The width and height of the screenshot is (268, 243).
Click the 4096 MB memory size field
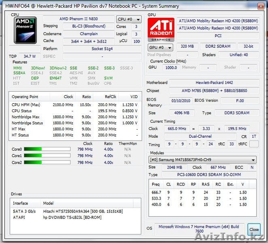tap(182, 113)
